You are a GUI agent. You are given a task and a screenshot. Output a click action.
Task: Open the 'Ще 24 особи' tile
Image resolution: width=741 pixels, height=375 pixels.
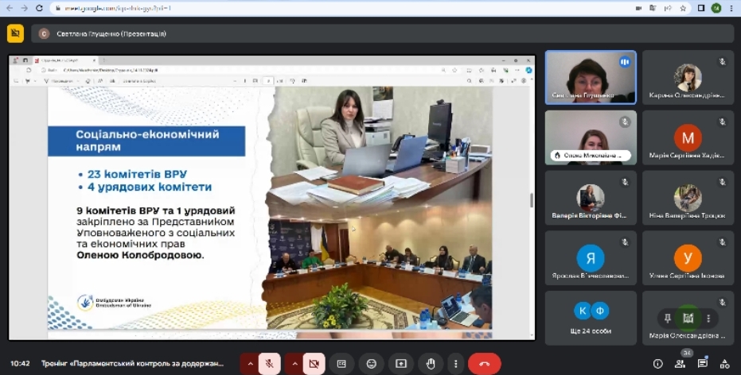pyautogui.click(x=591, y=318)
